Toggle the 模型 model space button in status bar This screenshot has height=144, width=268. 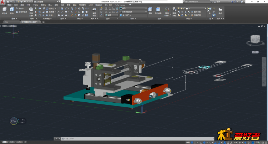(188, 143)
